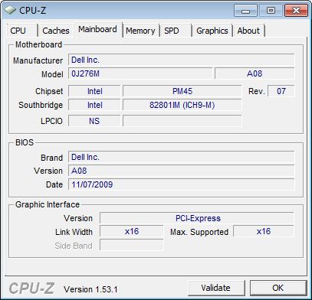The image size is (312, 300).
Task: Click the empty LPCIO model field
Action: click(182, 121)
